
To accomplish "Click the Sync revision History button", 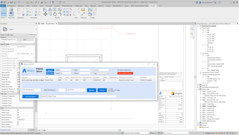I will (125, 73).
